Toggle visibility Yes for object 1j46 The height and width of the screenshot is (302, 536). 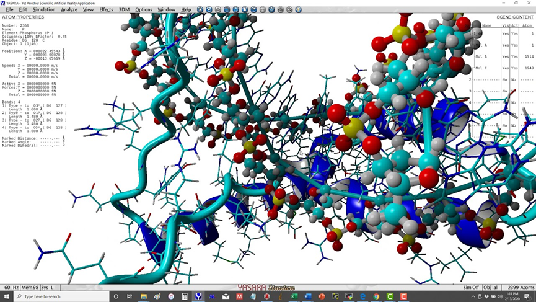click(505, 33)
